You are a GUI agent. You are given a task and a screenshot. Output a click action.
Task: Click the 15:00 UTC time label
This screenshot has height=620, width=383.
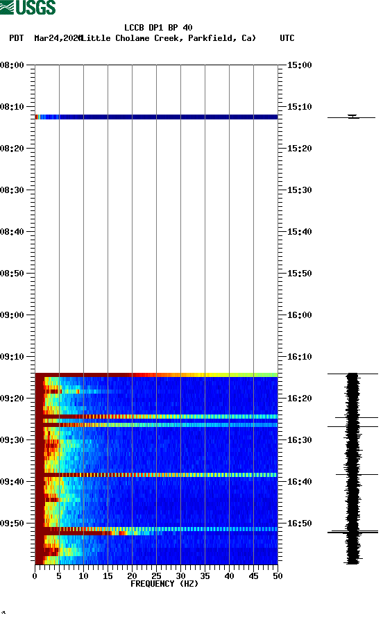[x=299, y=65]
